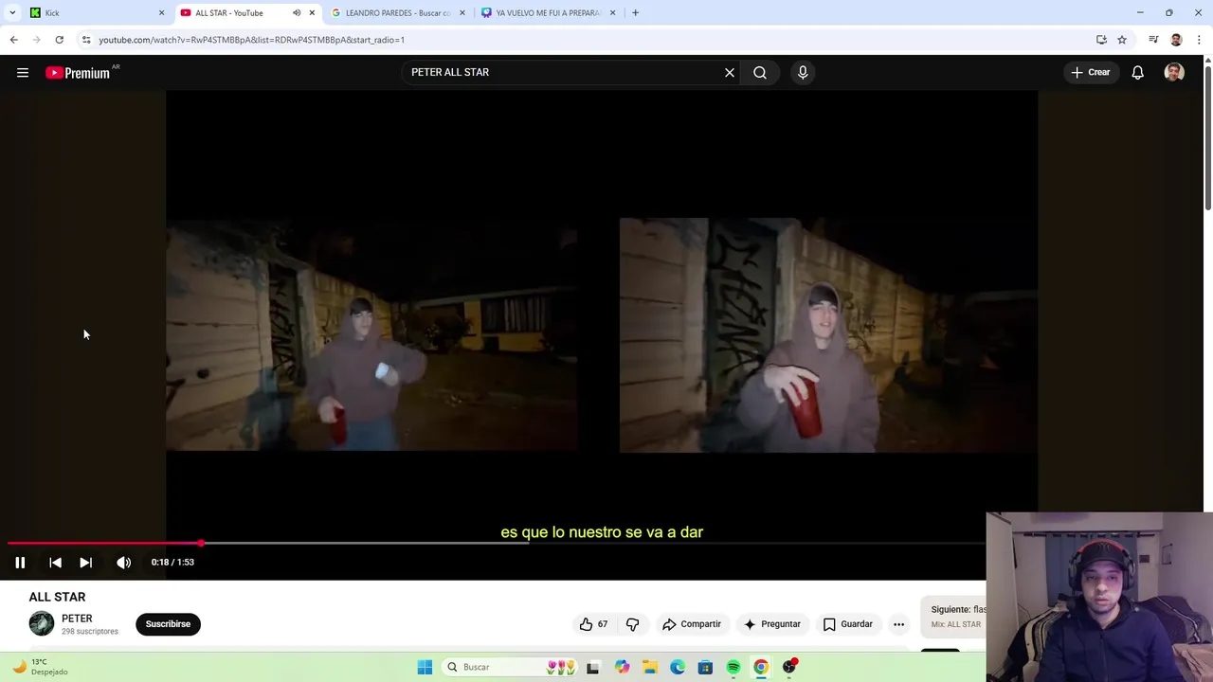Open a new browser tab
Screen dimensions: 1213x682
pyautogui.click(x=635, y=12)
